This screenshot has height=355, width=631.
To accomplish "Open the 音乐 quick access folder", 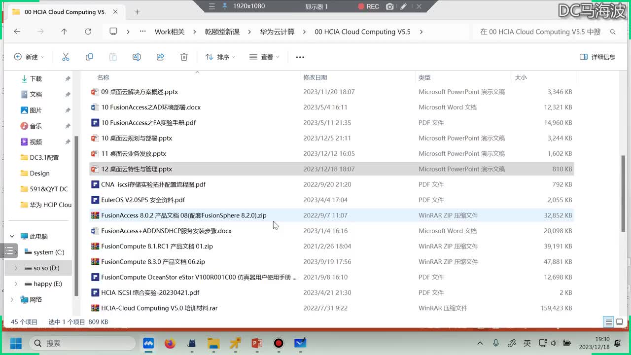I will point(36,126).
